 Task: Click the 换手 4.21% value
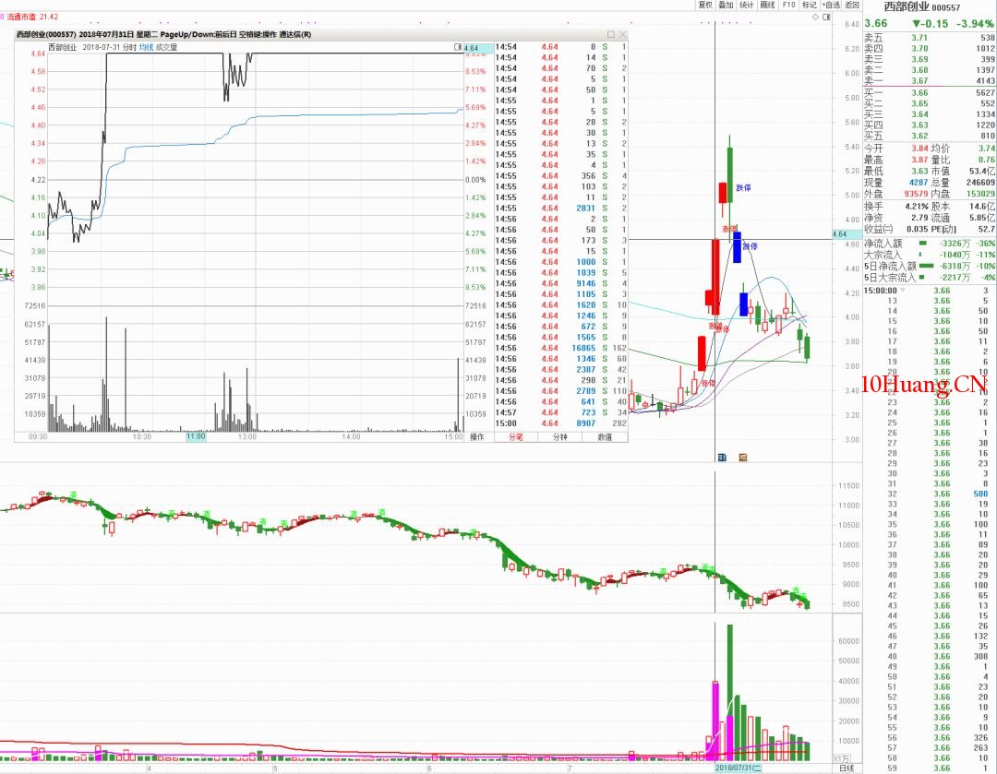tap(917, 207)
